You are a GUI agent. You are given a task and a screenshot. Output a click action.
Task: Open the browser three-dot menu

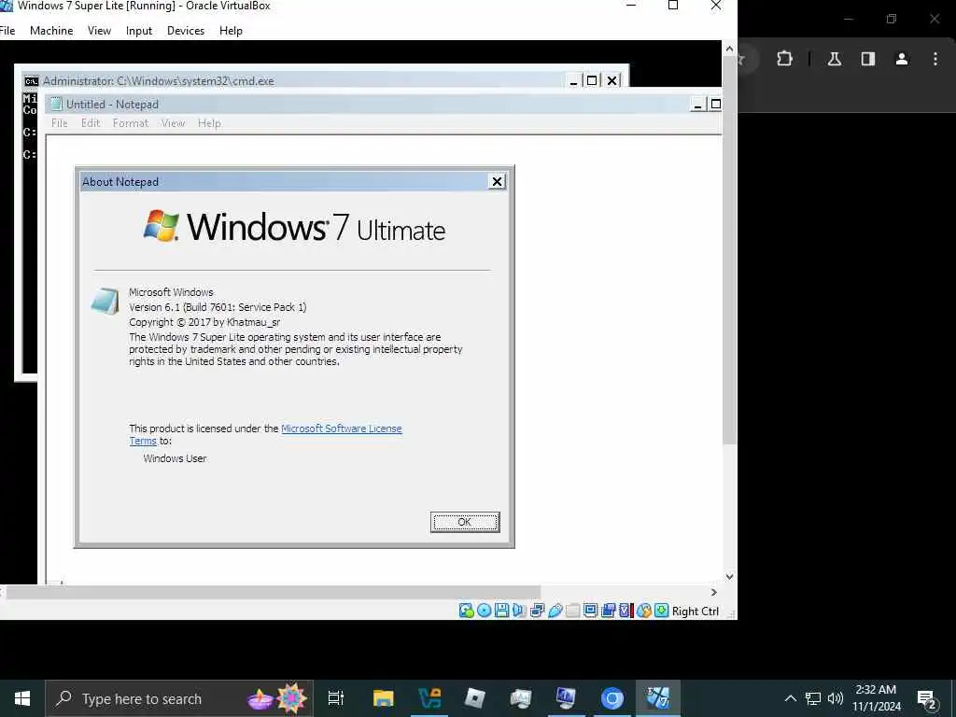tap(935, 59)
